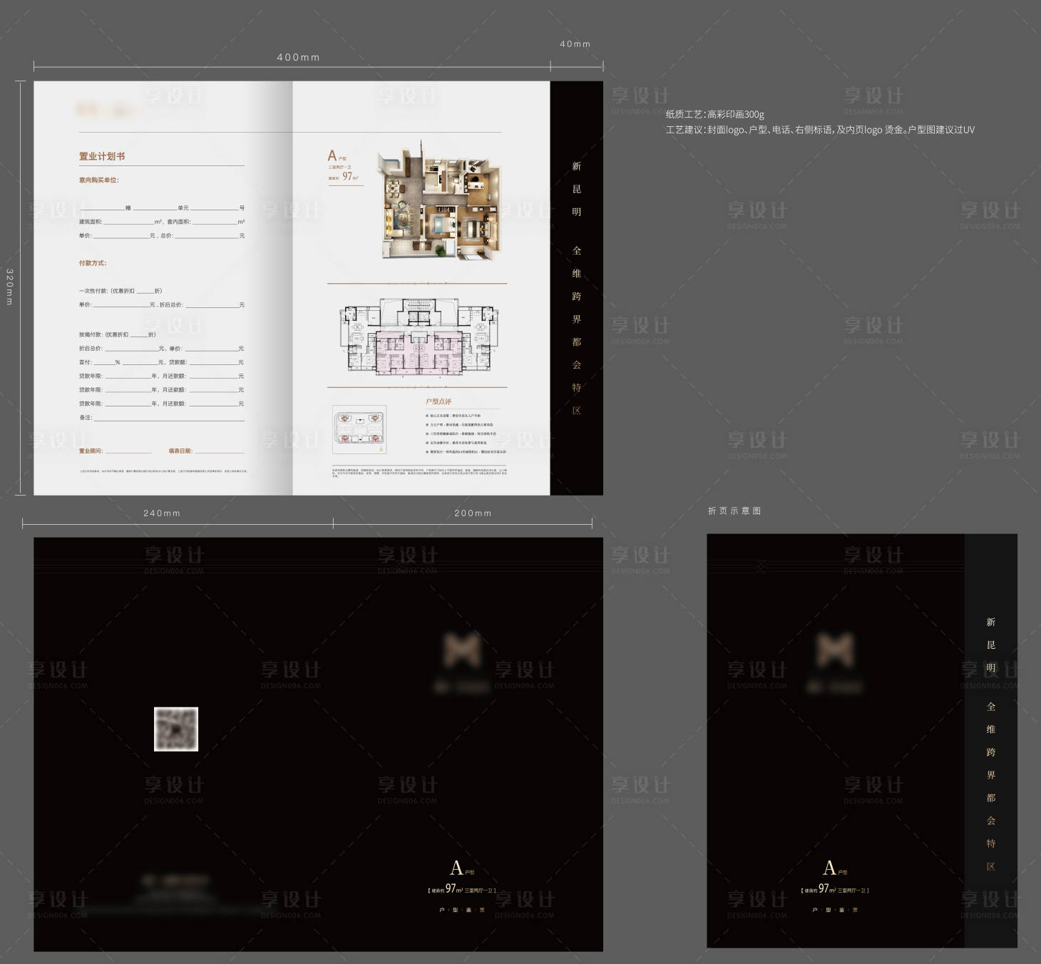
Task: Select the 折页示意图 caption
Action: [x=734, y=511]
